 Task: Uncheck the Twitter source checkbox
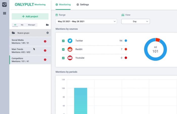point(63,41)
